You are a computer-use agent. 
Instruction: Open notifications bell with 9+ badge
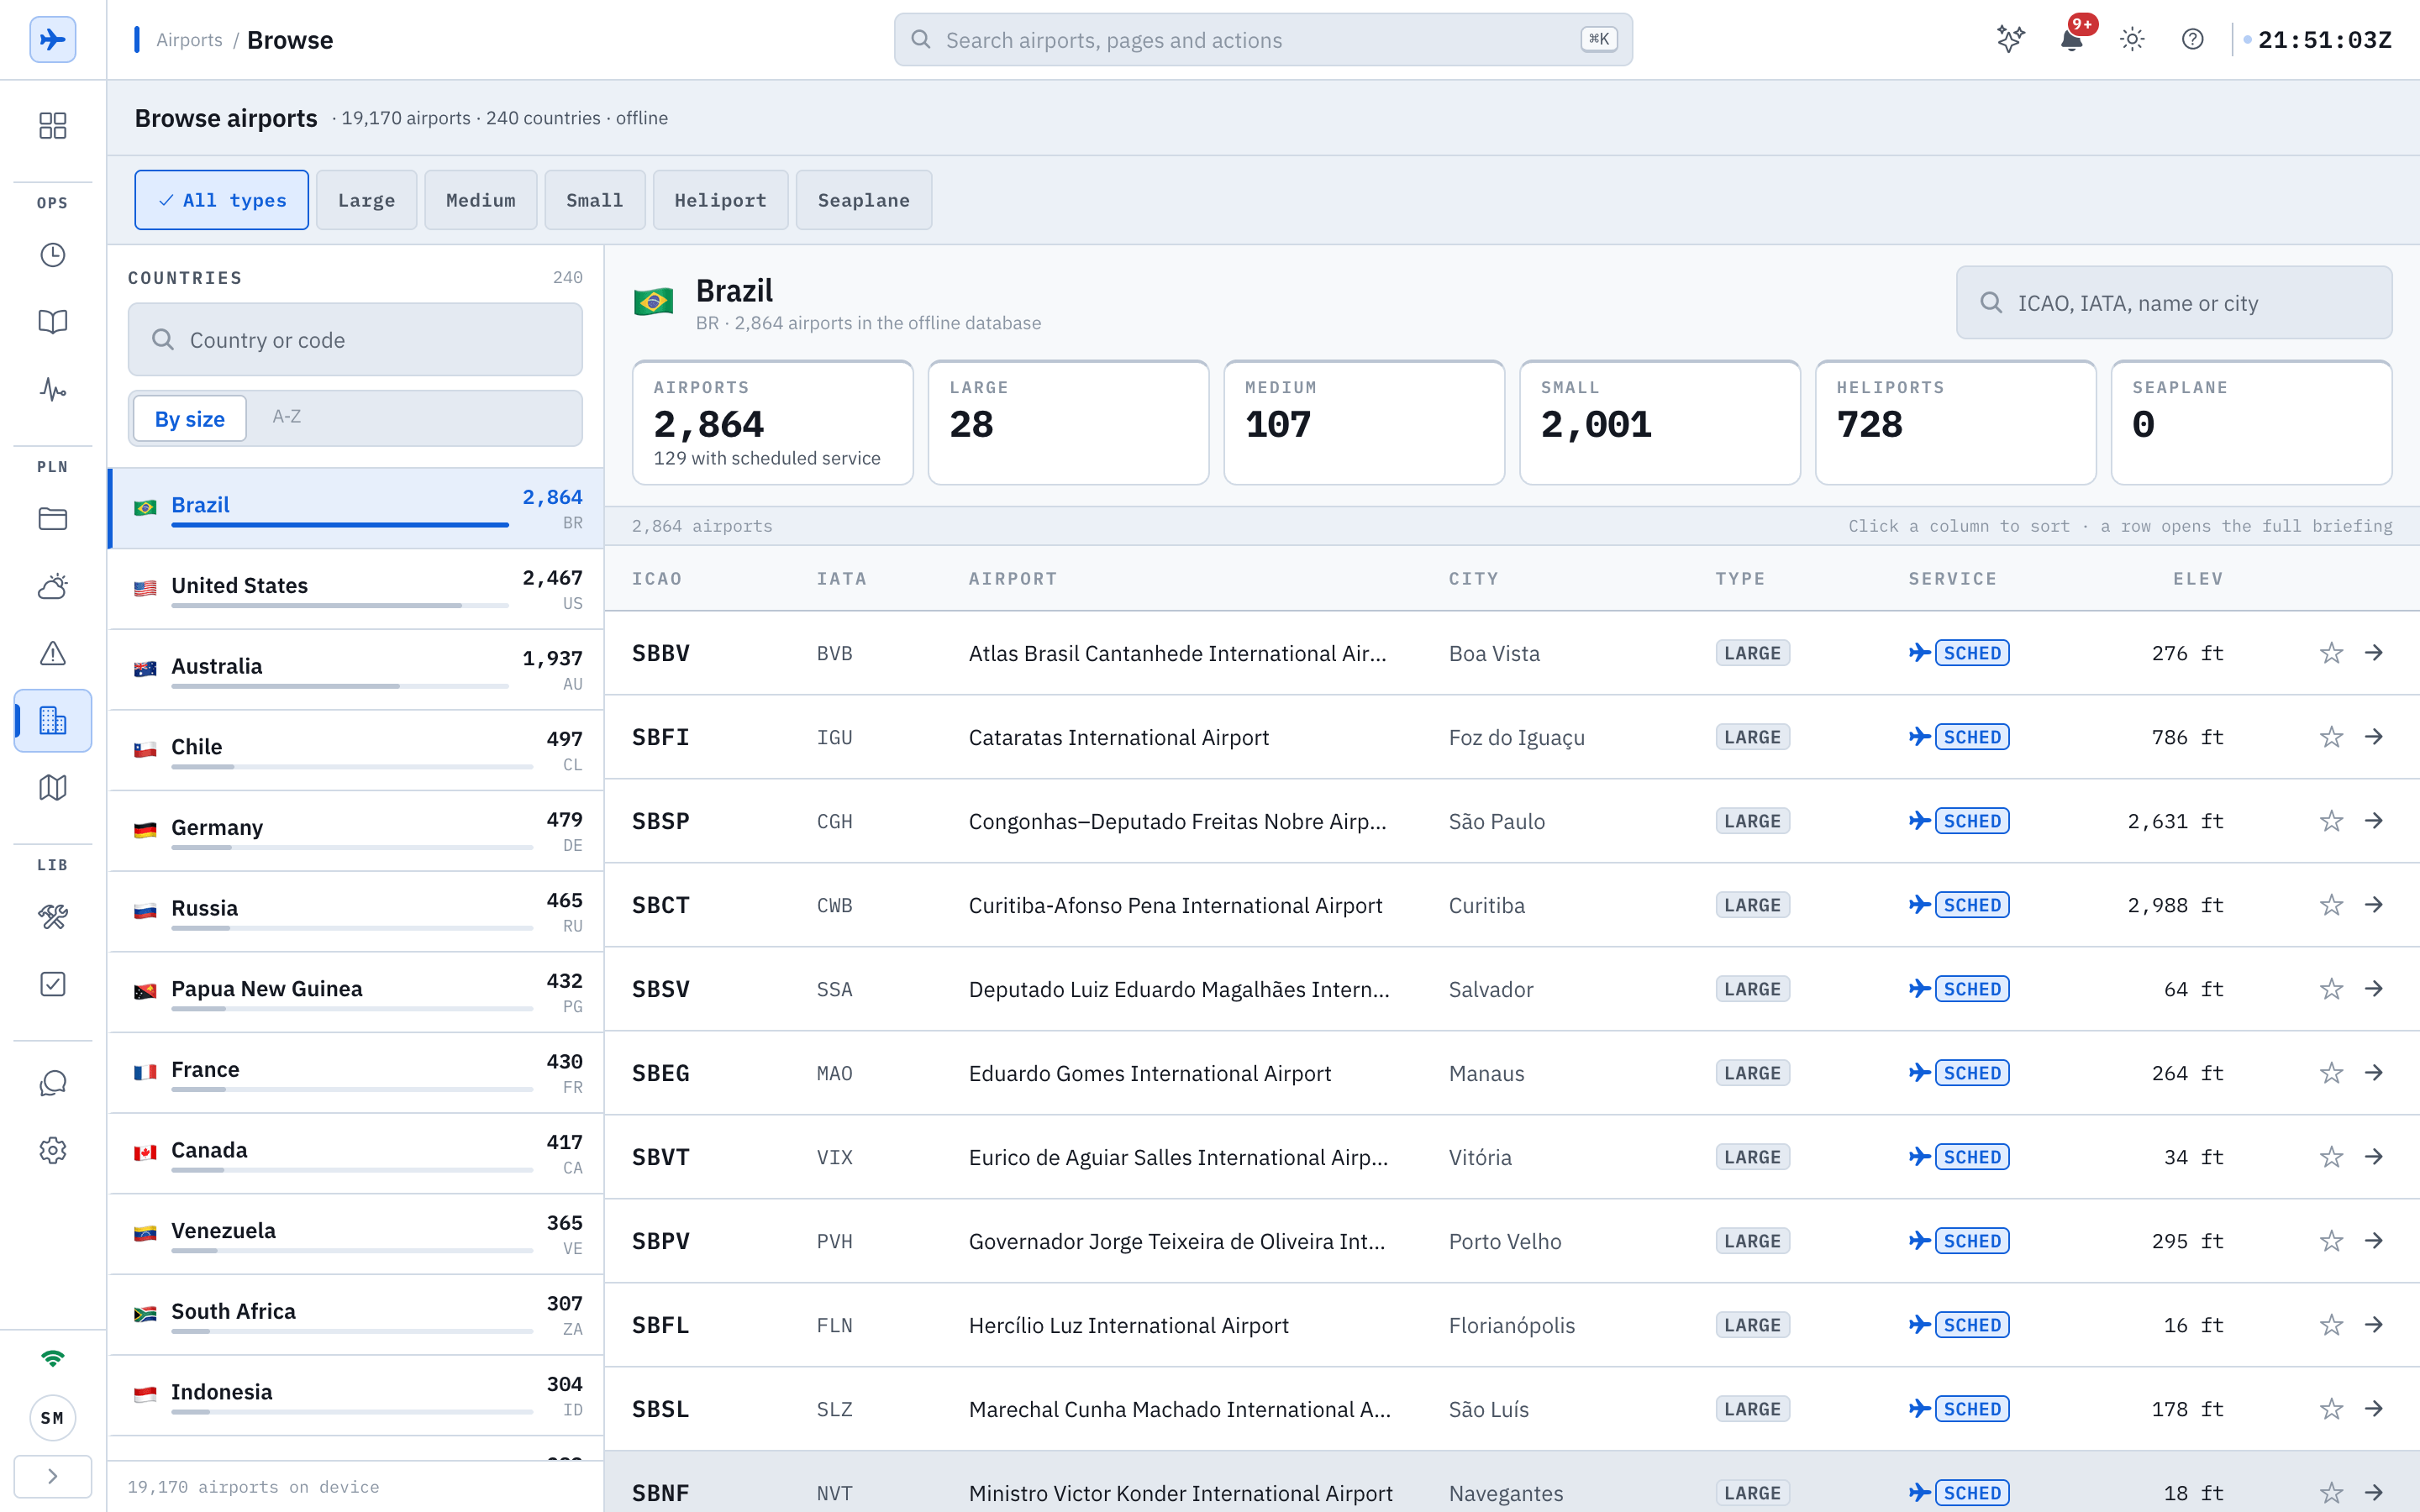pyautogui.click(x=2072, y=40)
